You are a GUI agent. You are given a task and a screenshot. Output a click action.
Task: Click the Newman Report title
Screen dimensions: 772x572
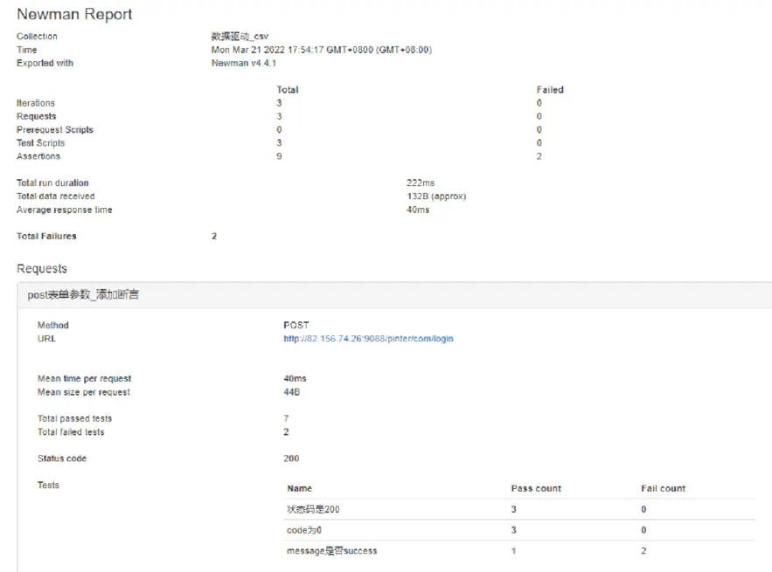point(74,15)
